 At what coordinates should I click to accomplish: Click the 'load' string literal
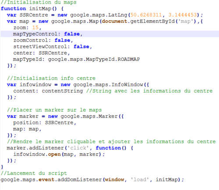(140, 179)
